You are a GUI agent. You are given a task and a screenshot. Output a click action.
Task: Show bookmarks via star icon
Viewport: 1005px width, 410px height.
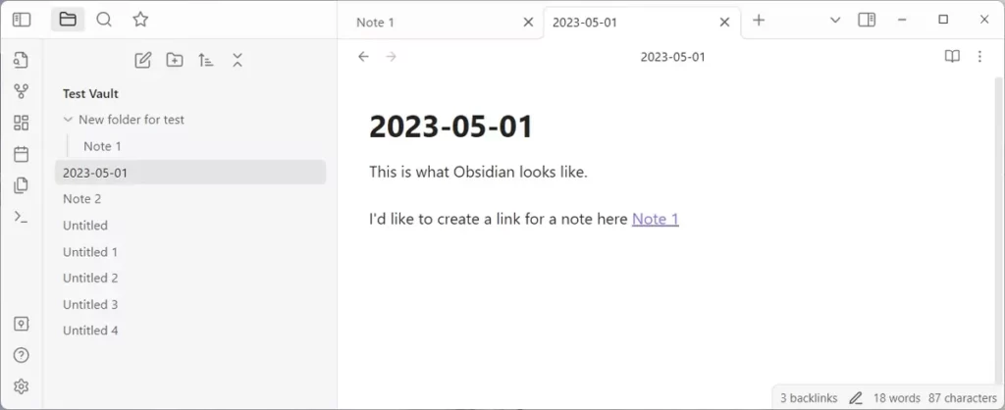[140, 20]
